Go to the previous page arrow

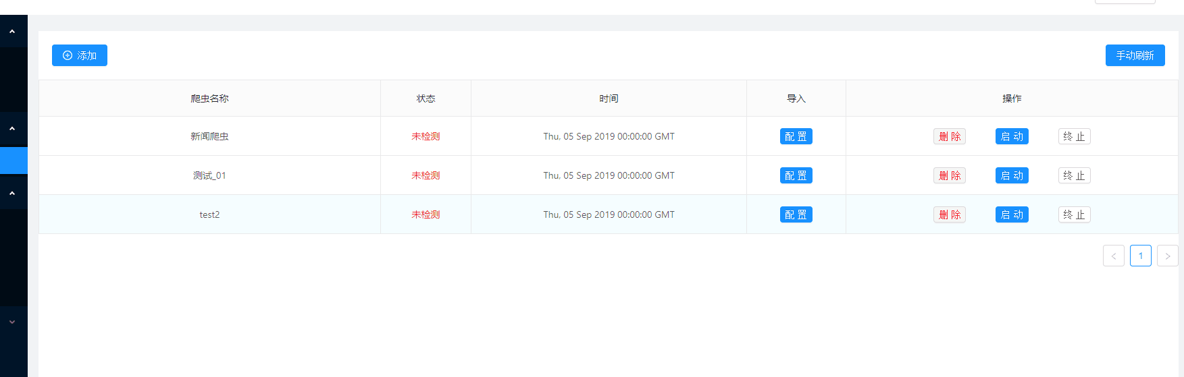tap(1114, 256)
